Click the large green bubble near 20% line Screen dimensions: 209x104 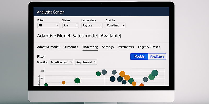77,81
